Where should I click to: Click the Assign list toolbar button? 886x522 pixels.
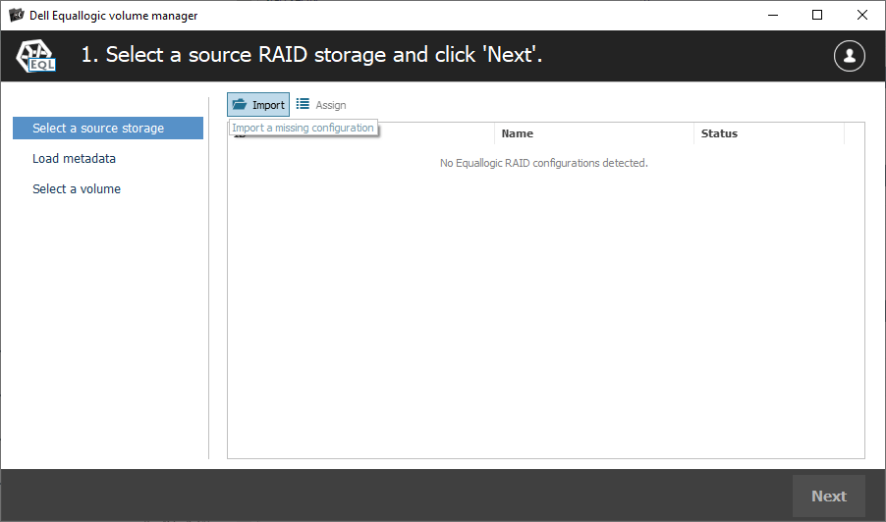coord(321,104)
